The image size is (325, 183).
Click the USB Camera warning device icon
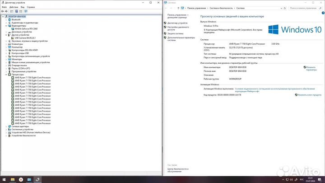[x=13, y=38]
